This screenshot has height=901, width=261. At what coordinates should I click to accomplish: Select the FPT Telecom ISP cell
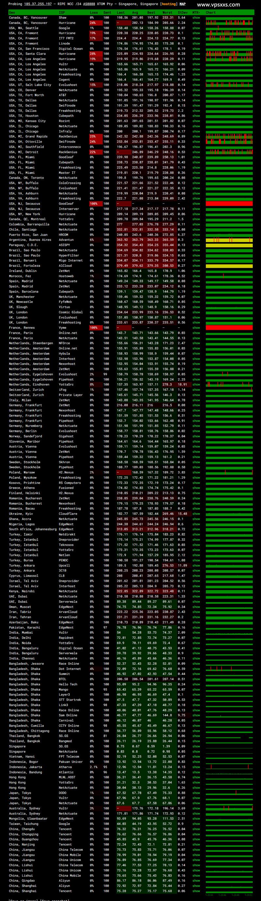pos(69,756)
